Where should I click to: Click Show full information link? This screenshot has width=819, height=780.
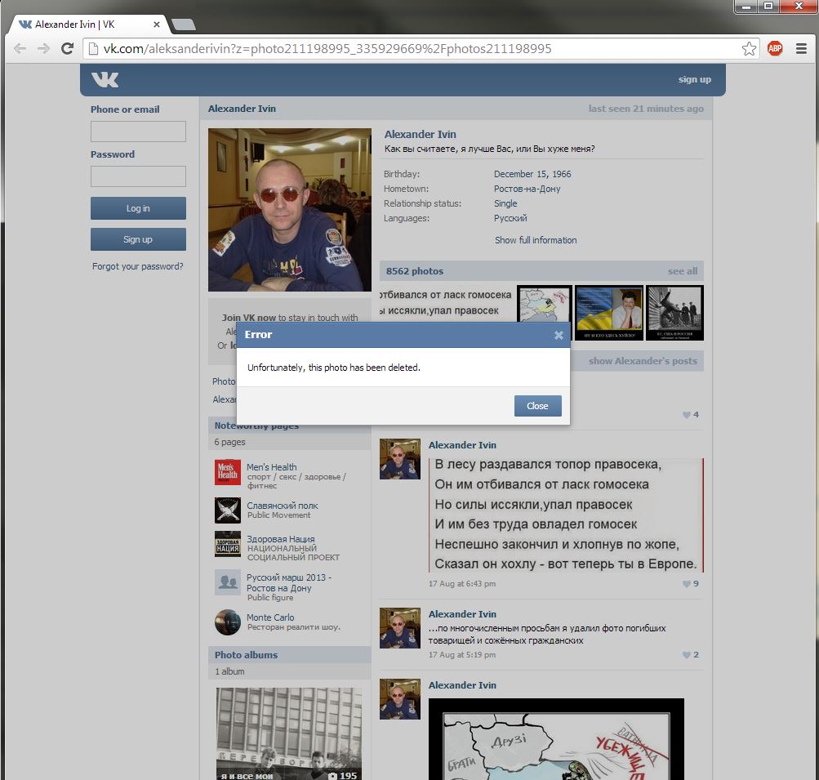pos(536,240)
